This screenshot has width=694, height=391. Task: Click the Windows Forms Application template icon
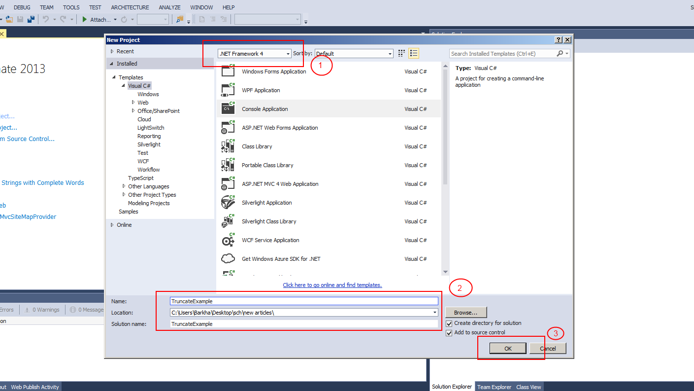coord(228,71)
